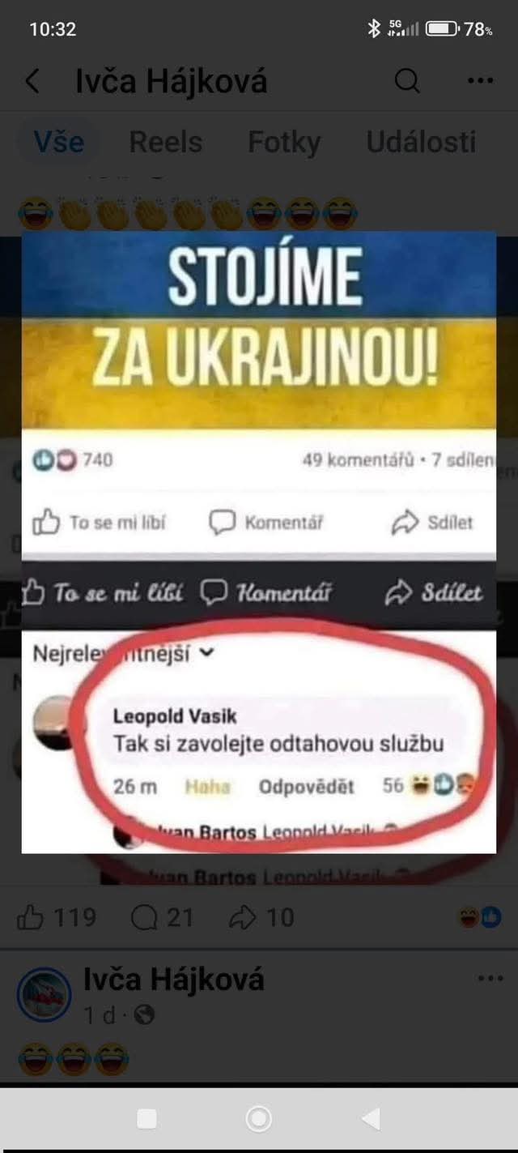Switch to the Vše tab
The image size is (518, 1153).
point(59,142)
